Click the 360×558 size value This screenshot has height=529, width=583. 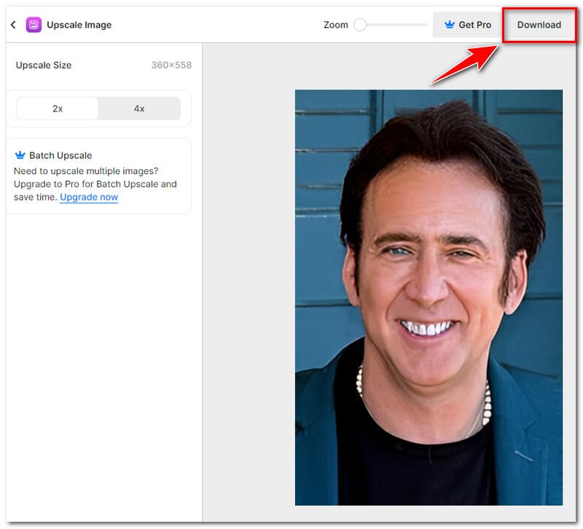171,65
